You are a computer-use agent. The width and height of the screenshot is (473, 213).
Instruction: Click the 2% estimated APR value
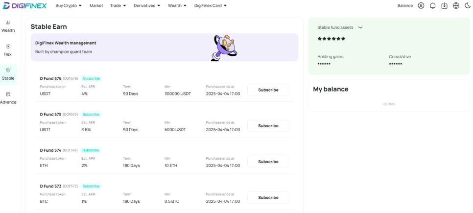[x=84, y=166]
